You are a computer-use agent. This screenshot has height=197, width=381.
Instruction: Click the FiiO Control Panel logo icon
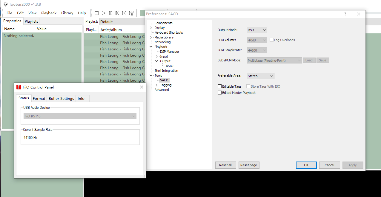(19, 87)
